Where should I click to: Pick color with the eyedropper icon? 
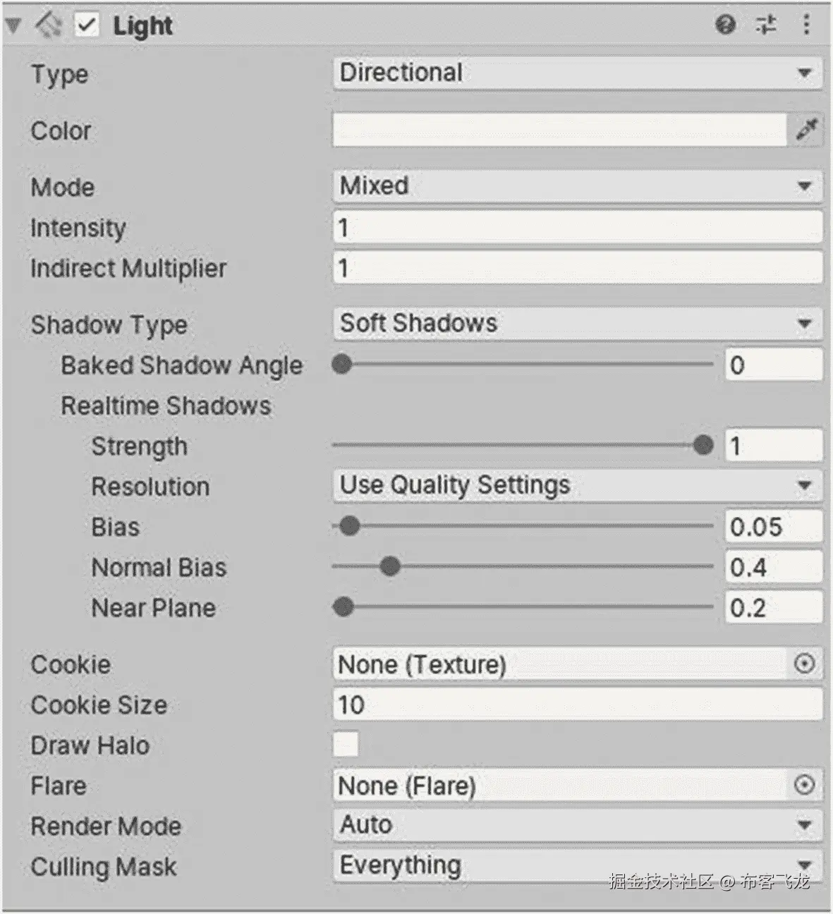[x=806, y=129]
